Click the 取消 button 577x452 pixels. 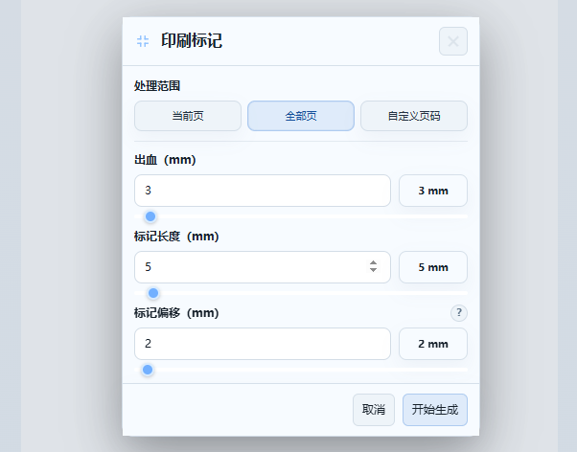(x=374, y=410)
